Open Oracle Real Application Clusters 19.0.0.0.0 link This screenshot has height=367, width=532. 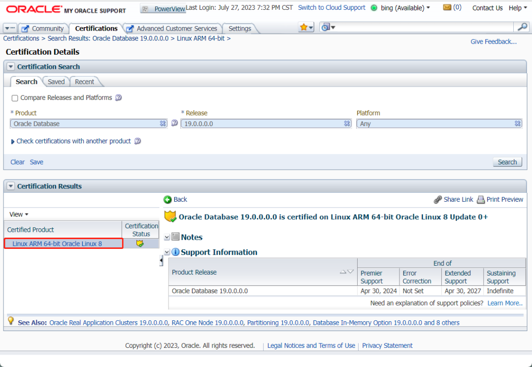tap(108, 323)
